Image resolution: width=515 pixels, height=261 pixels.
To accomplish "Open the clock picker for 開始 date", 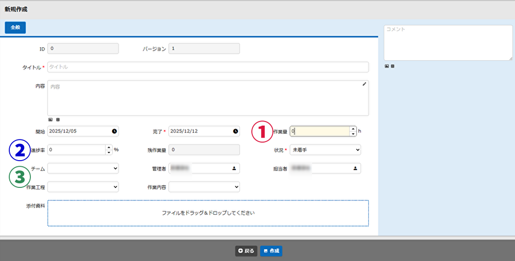I will coord(114,131).
